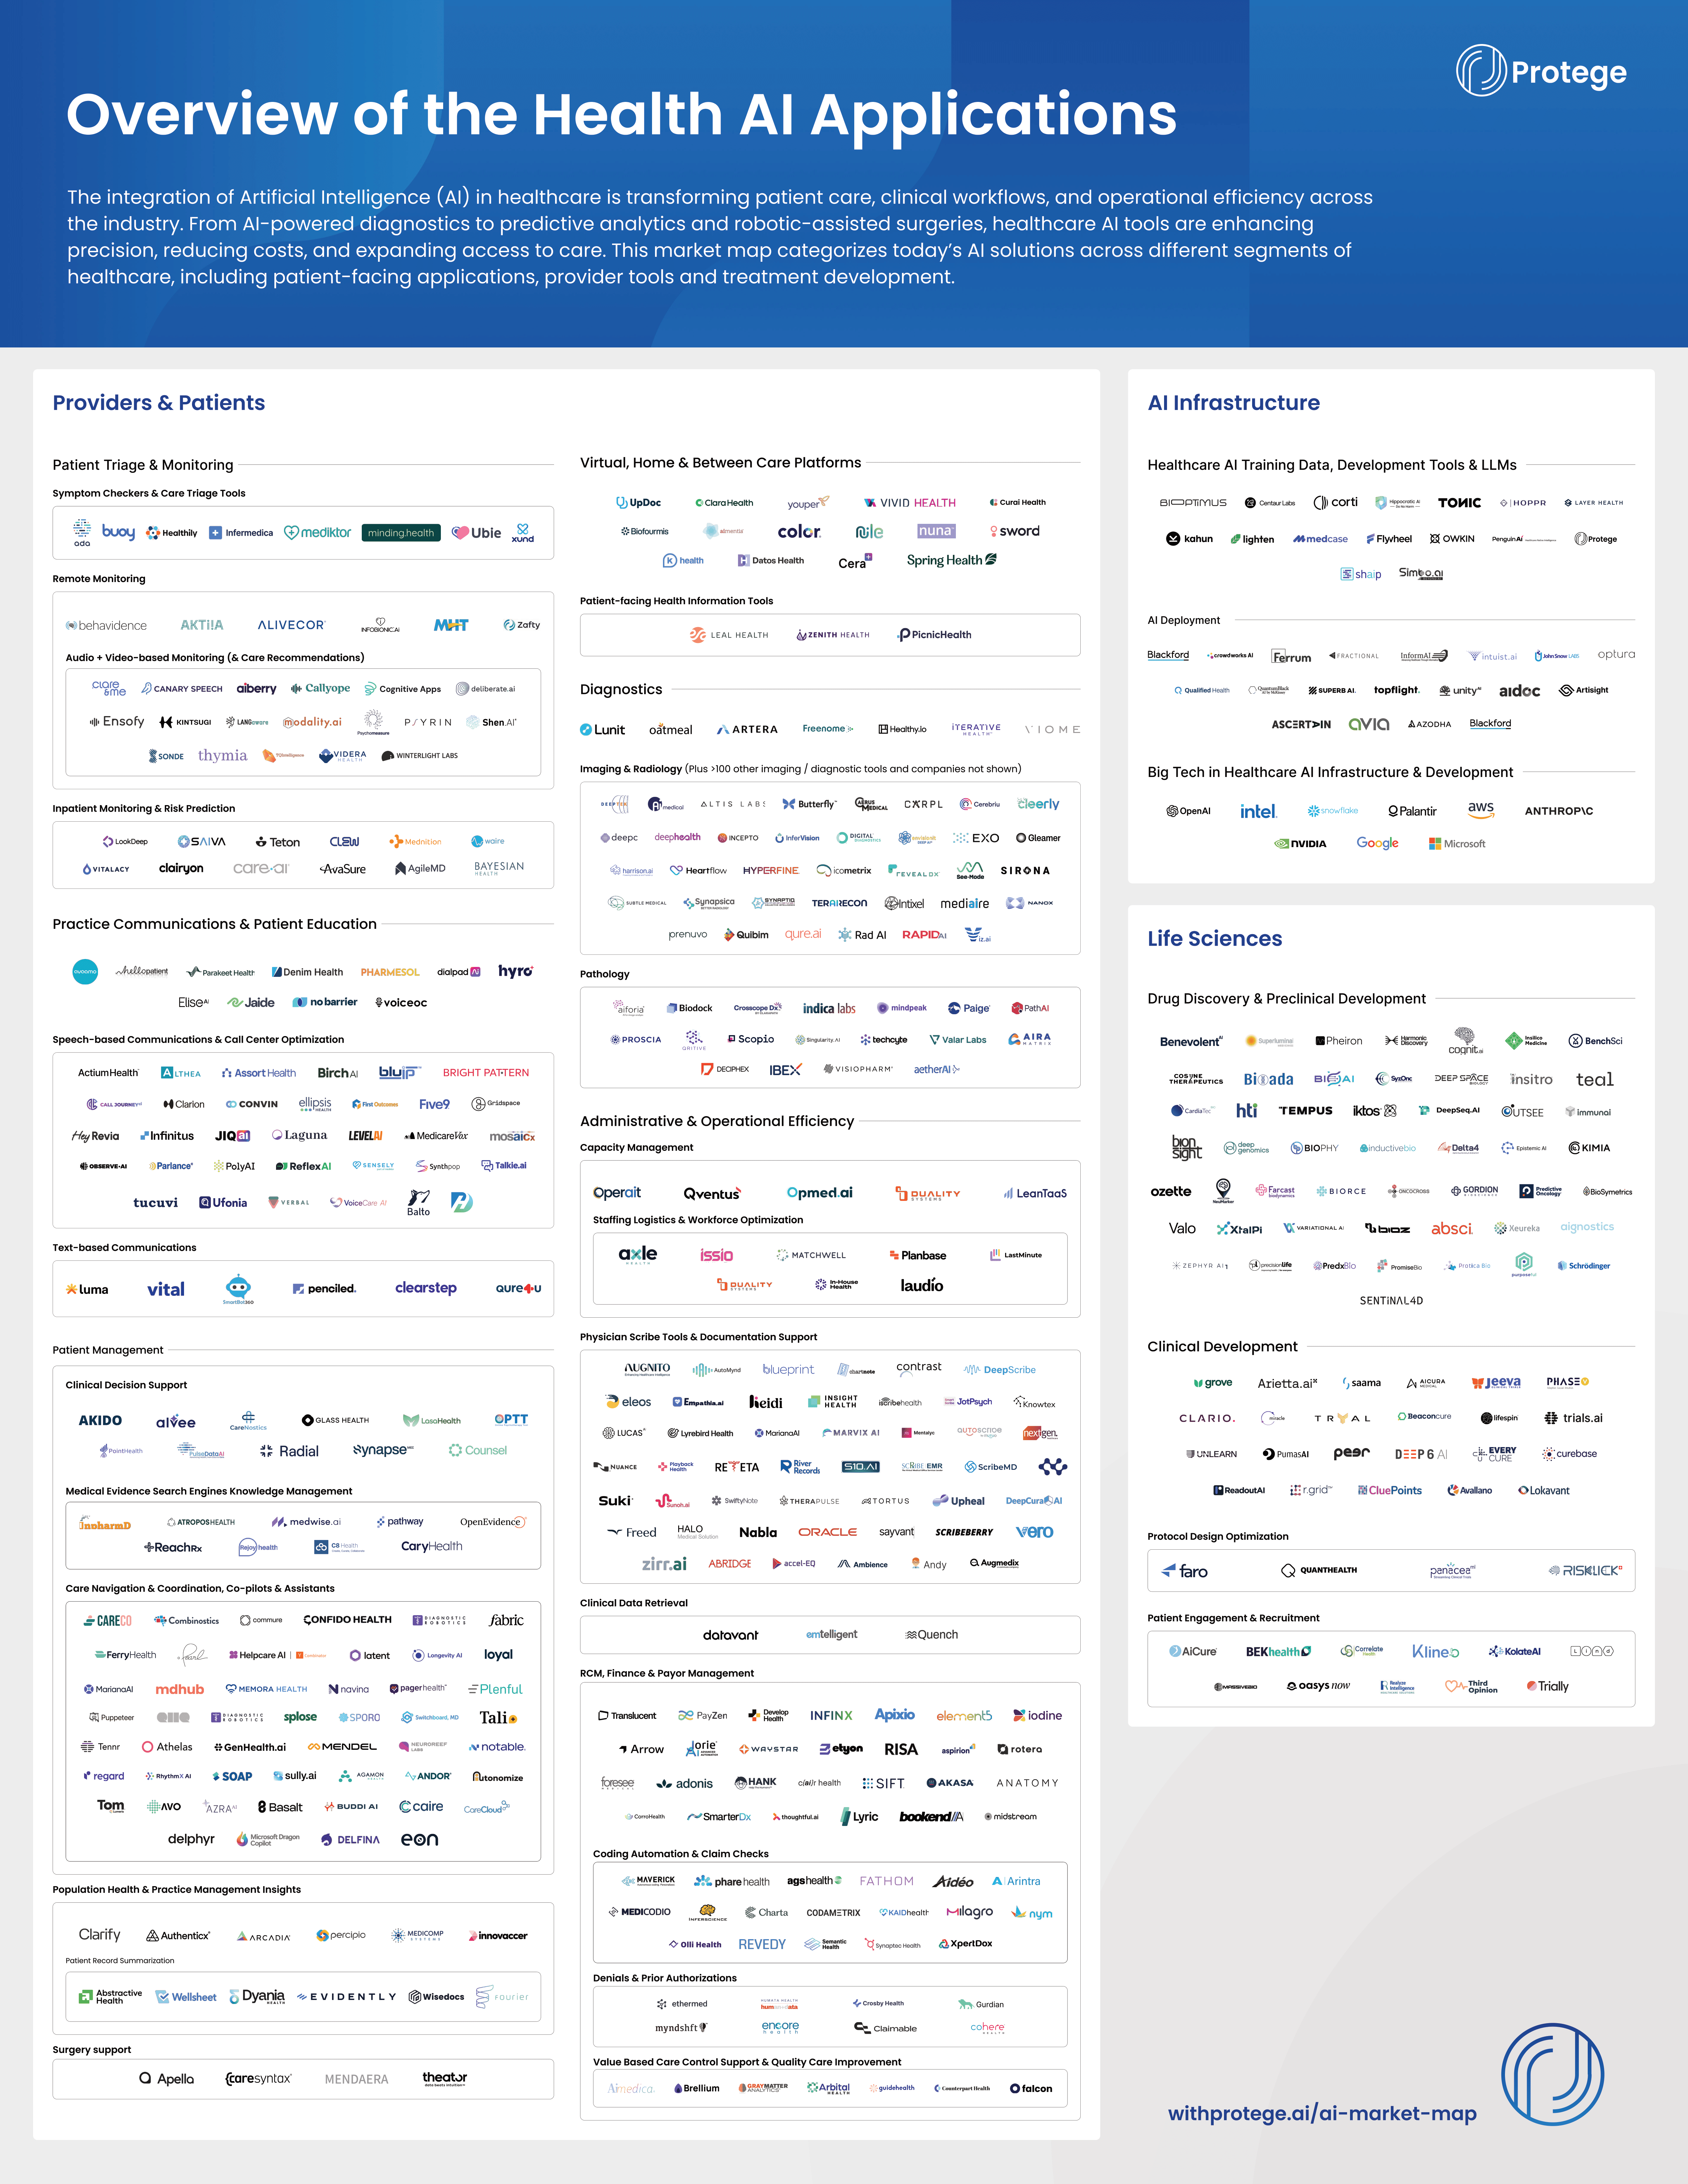The width and height of the screenshot is (1688, 2184).
Task: Click the AKIDO logo in Clinical Decision Support
Action: point(100,1420)
